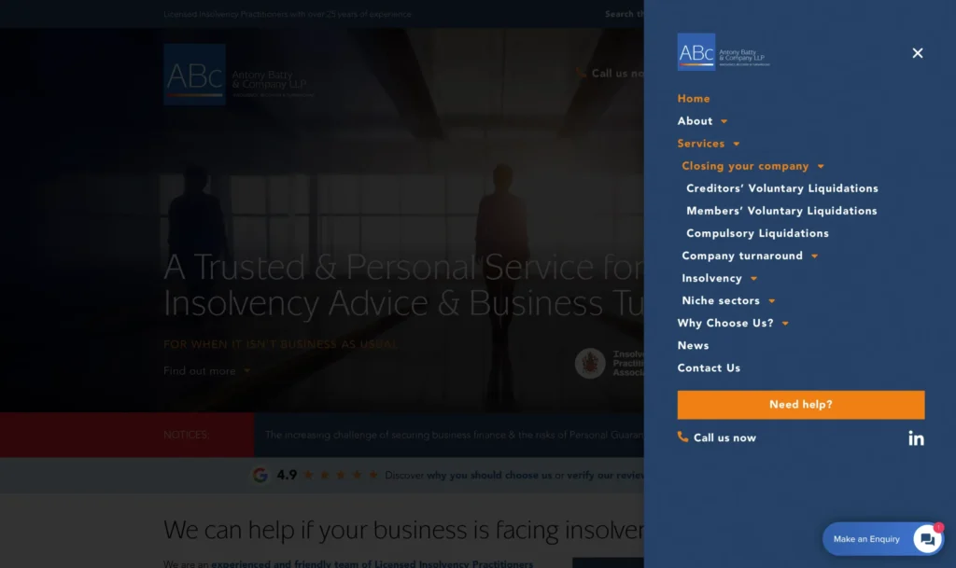Click the chat bubble enquiry icon
Viewport: 956px width, 568px height.
[x=926, y=539]
